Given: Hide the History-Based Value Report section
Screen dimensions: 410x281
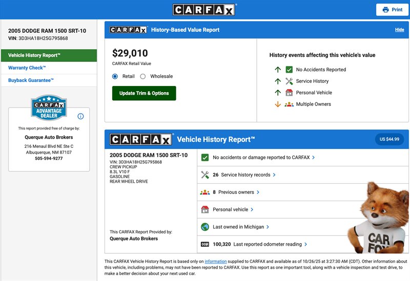Looking at the screenshot, I should [399, 30].
